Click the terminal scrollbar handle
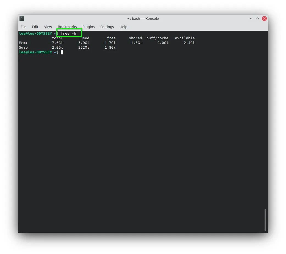This screenshot has height=254, width=286. click(x=265, y=220)
